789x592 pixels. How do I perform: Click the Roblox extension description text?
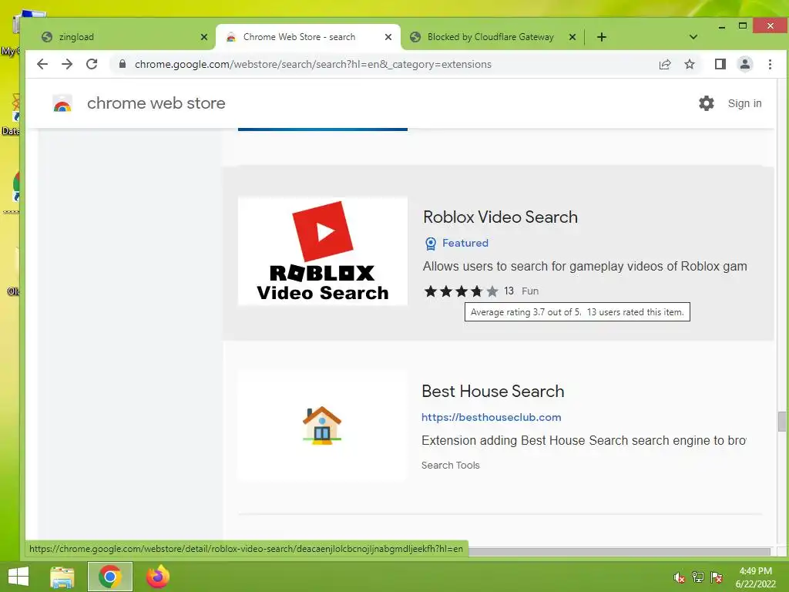click(585, 266)
